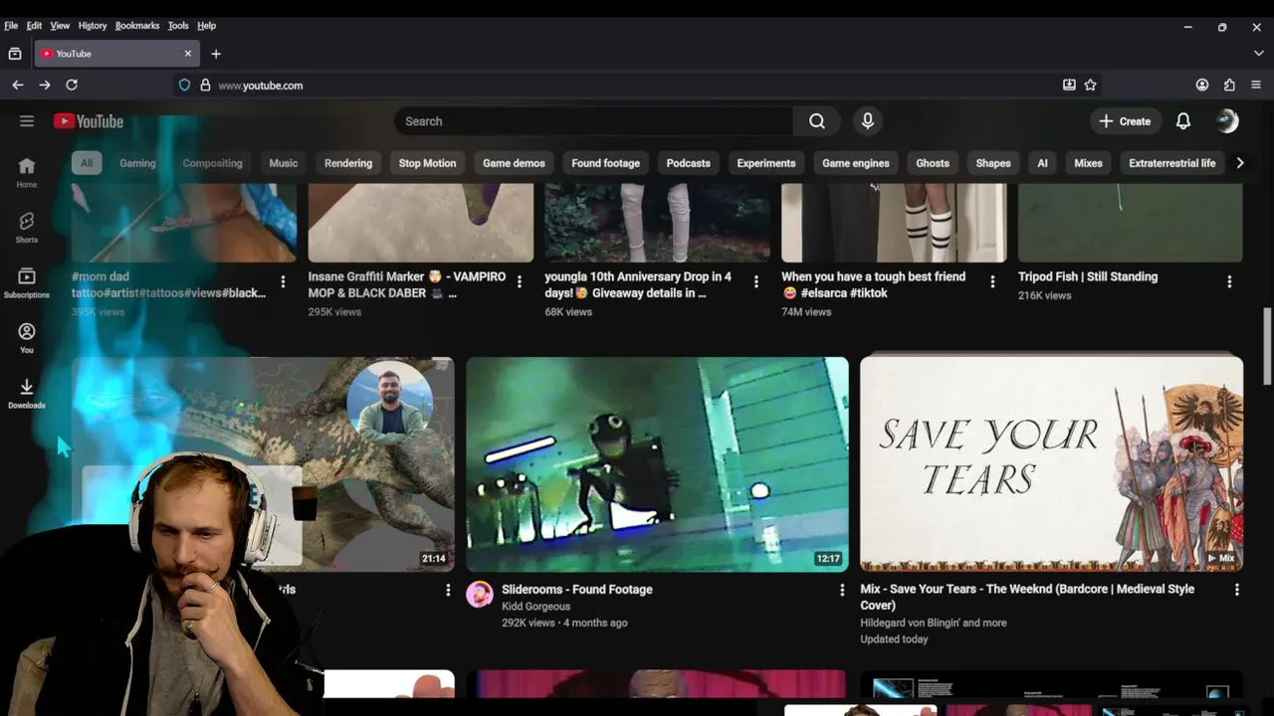This screenshot has height=716, width=1274.
Task: Open options for youngla 10th Anniversary short
Action: pos(755,282)
